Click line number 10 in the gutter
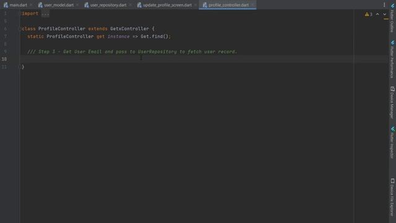 point(4,59)
